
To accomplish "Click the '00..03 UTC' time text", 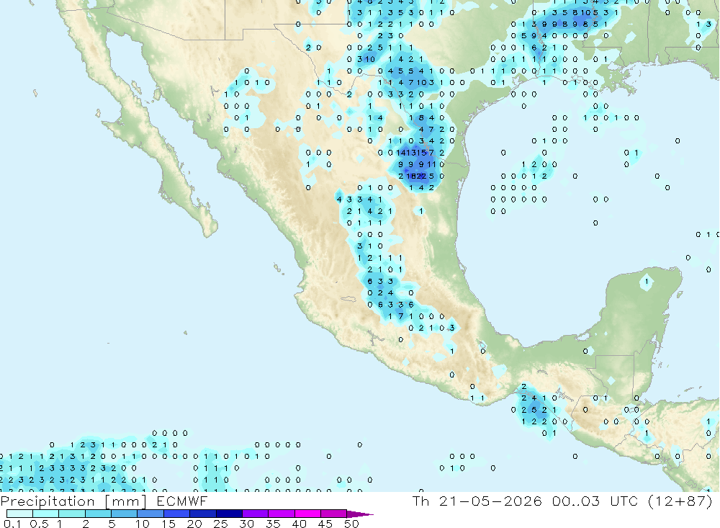I will click(595, 501).
